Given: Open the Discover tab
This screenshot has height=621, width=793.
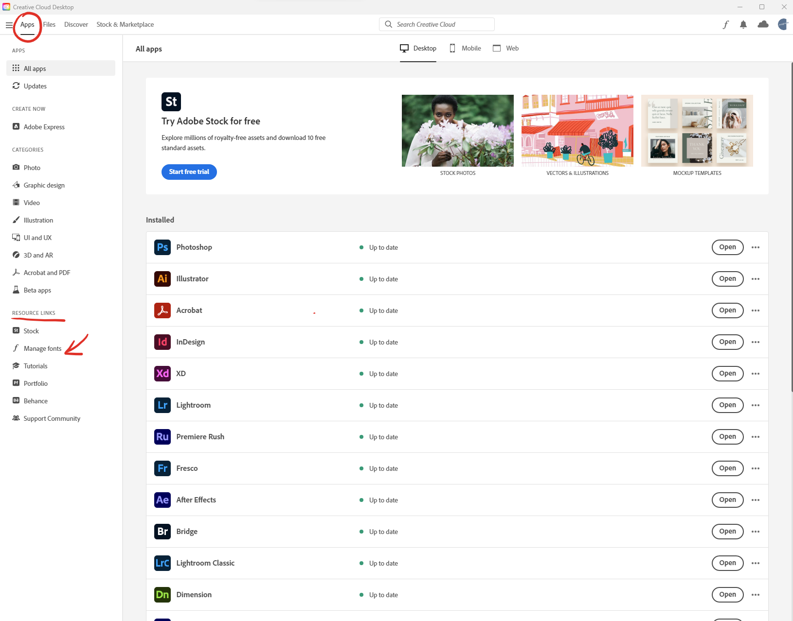Looking at the screenshot, I should tap(76, 24).
